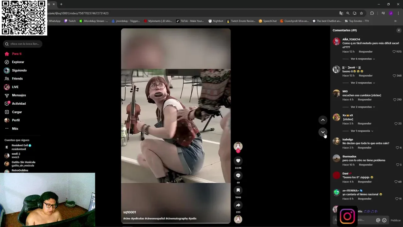The image size is (403, 227).
Task: Open the purple J Chrome profile
Action: tap(391, 13)
